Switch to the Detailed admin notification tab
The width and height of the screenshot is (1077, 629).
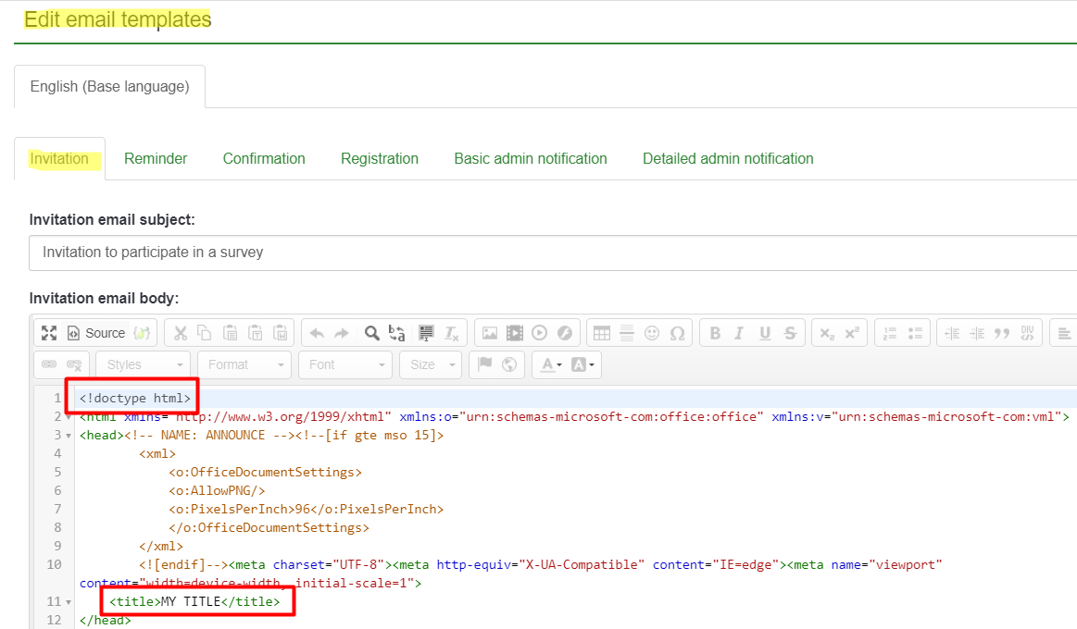728,158
